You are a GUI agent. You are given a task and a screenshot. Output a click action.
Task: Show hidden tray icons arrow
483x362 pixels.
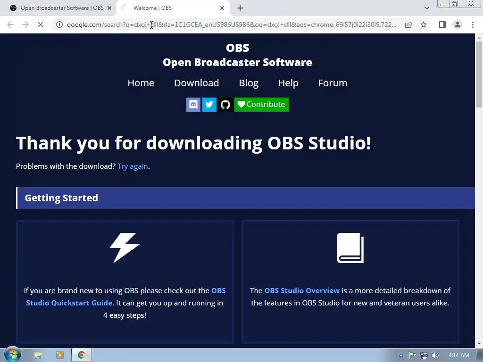[x=401, y=355]
